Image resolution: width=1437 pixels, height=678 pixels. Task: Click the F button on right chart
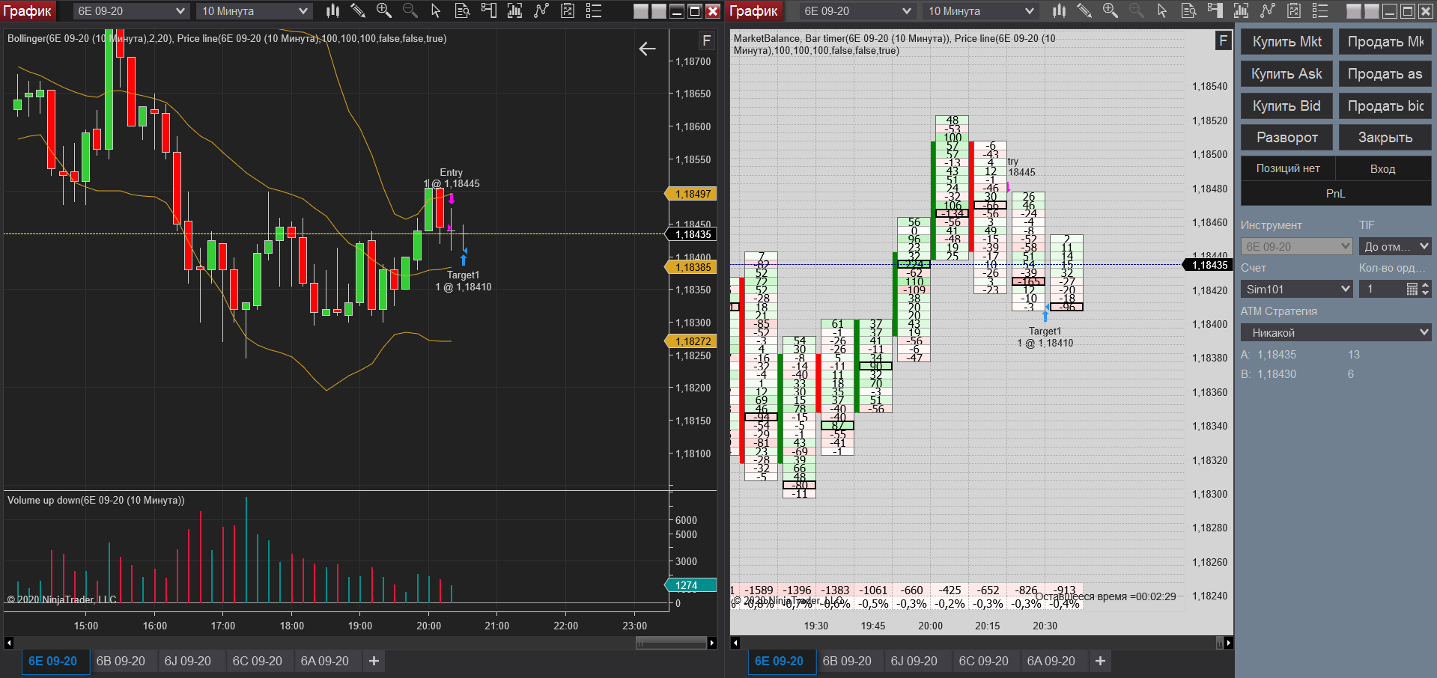click(x=1223, y=40)
